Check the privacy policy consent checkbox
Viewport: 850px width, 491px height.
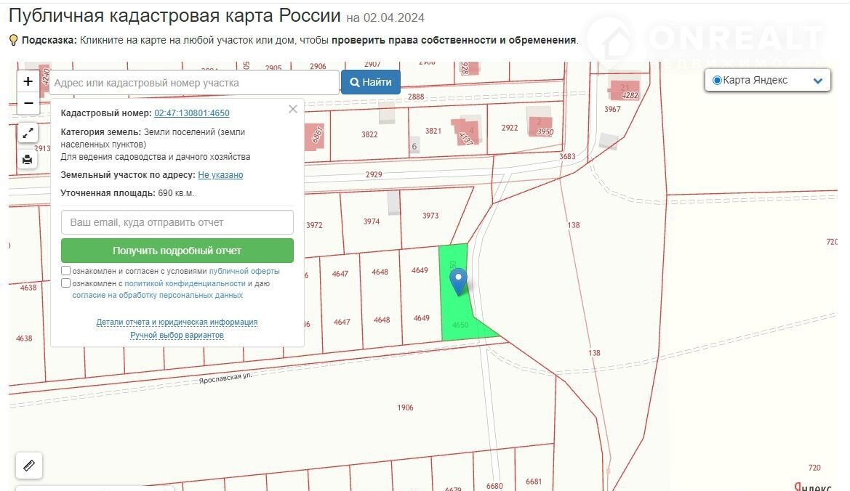coord(66,283)
